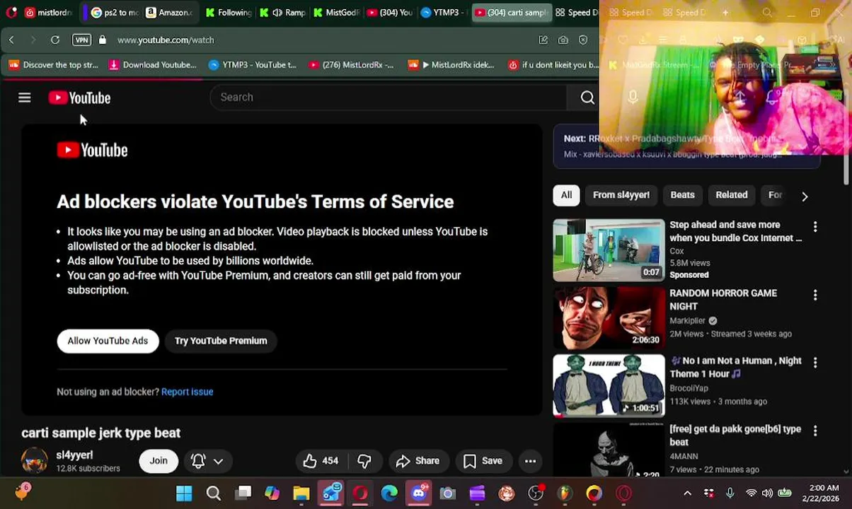Open the YouTube guide hamburger menu
This screenshot has width=852, height=509.
[x=25, y=98]
